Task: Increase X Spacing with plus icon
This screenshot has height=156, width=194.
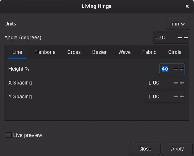Action: pos(182,83)
